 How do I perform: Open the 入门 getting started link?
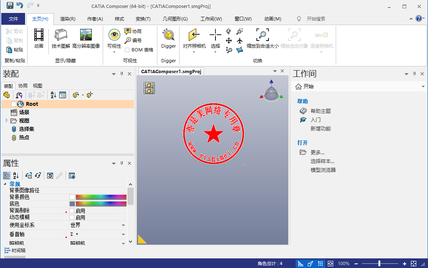[x=316, y=120]
